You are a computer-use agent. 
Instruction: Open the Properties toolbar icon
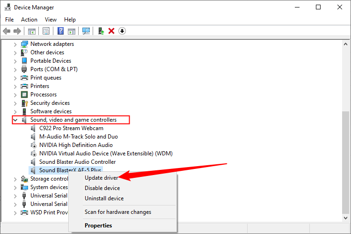(x=46, y=31)
